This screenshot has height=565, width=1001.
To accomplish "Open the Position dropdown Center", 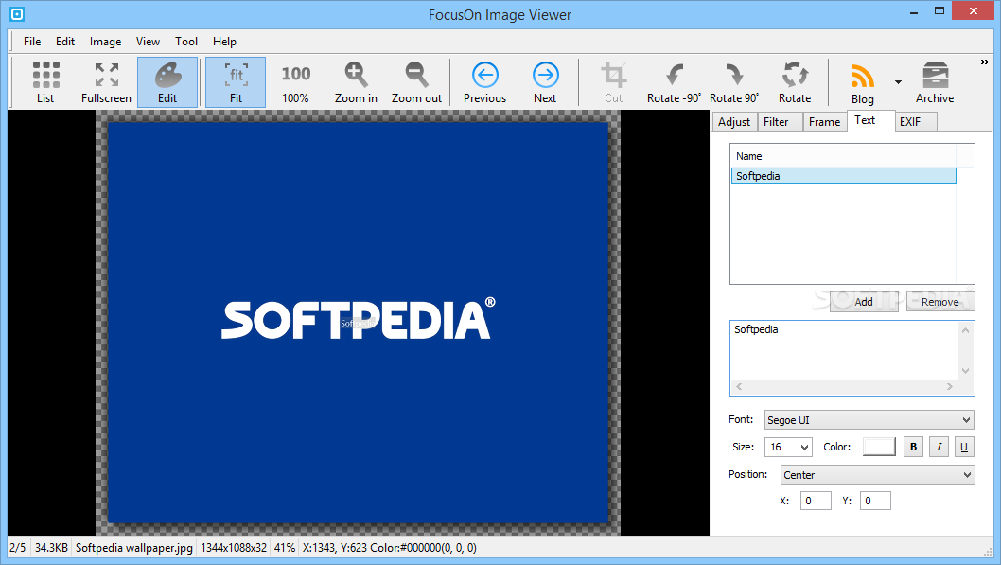I will (x=877, y=474).
